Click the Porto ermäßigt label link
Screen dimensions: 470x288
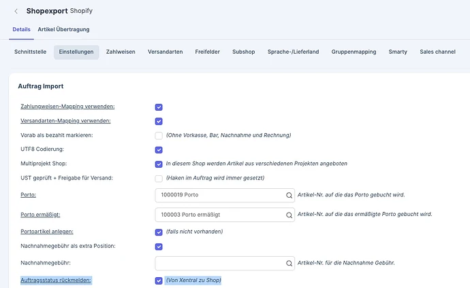pyautogui.click(x=40, y=215)
